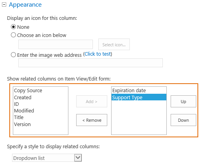Select 'Enter the image web address' radio
Image resolution: width=199 pixels, height=163 pixels.
(13, 55)
